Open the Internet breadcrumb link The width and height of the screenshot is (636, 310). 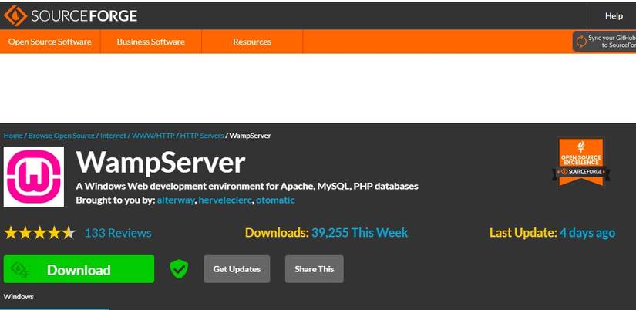(x=113, y=136)
